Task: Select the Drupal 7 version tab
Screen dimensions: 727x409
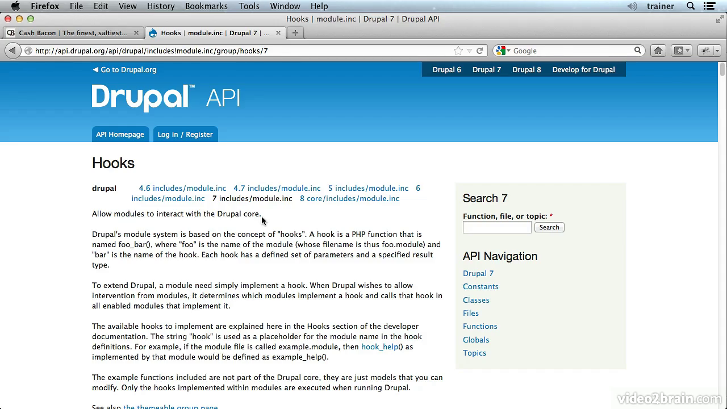Action: tap(487, 70)
